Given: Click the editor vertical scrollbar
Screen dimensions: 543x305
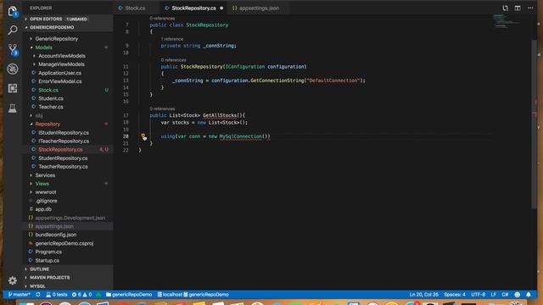Looking at the screenshot, I should coord(534,125).
